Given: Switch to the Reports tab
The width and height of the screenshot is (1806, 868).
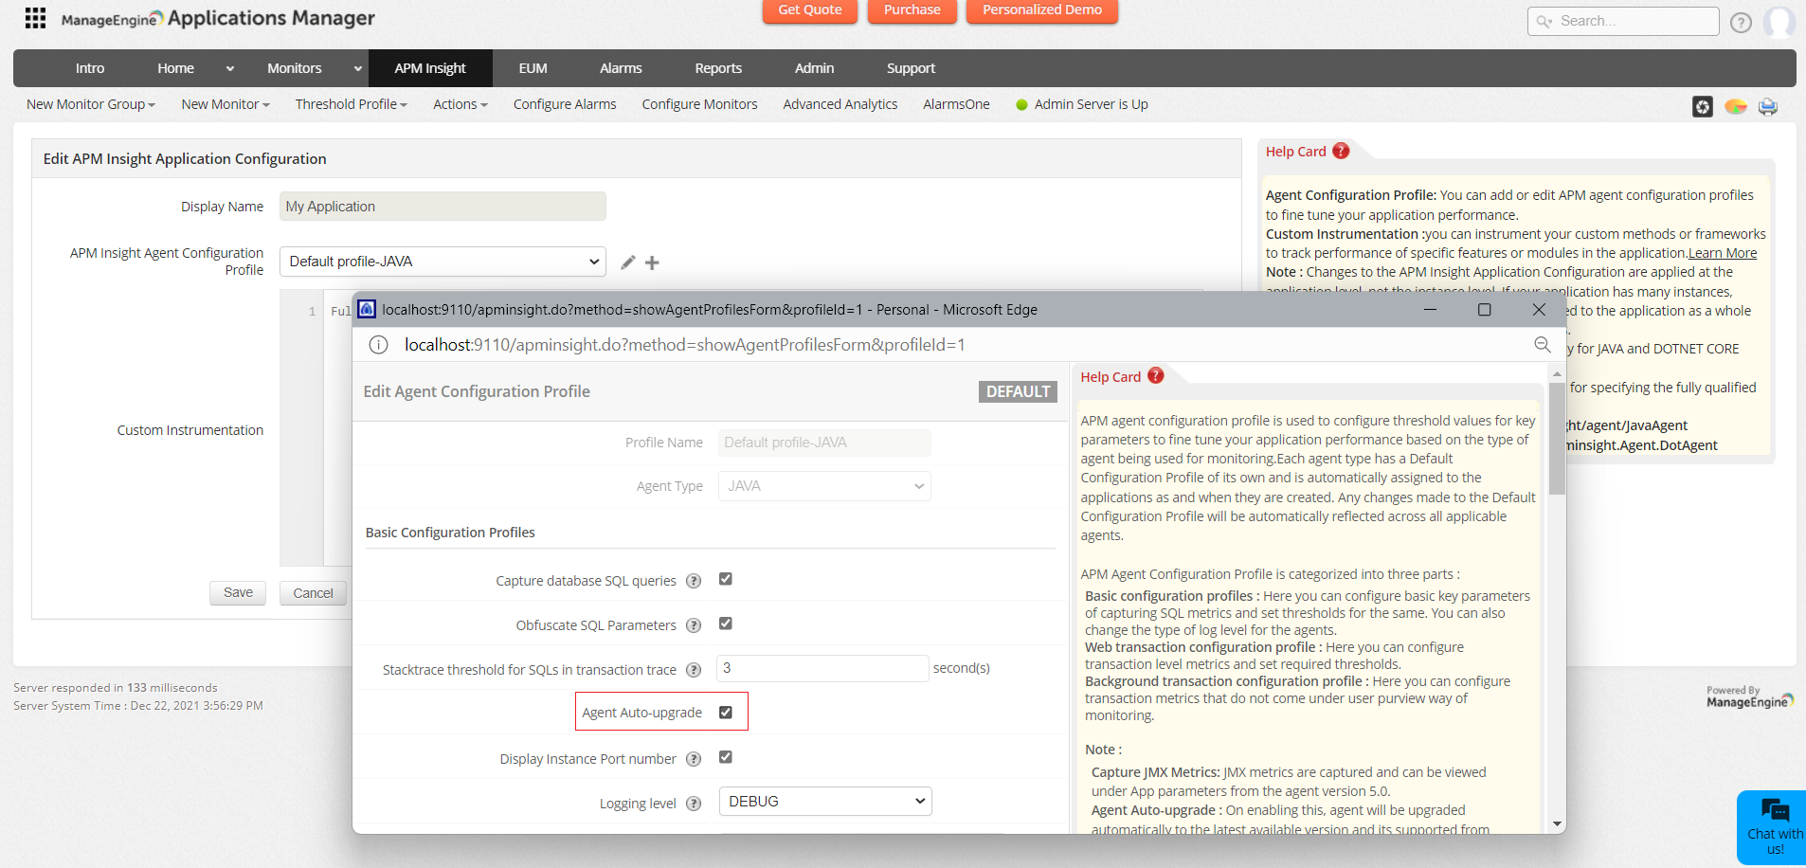Looking at the screenshot, I should [x=718, y=68].
